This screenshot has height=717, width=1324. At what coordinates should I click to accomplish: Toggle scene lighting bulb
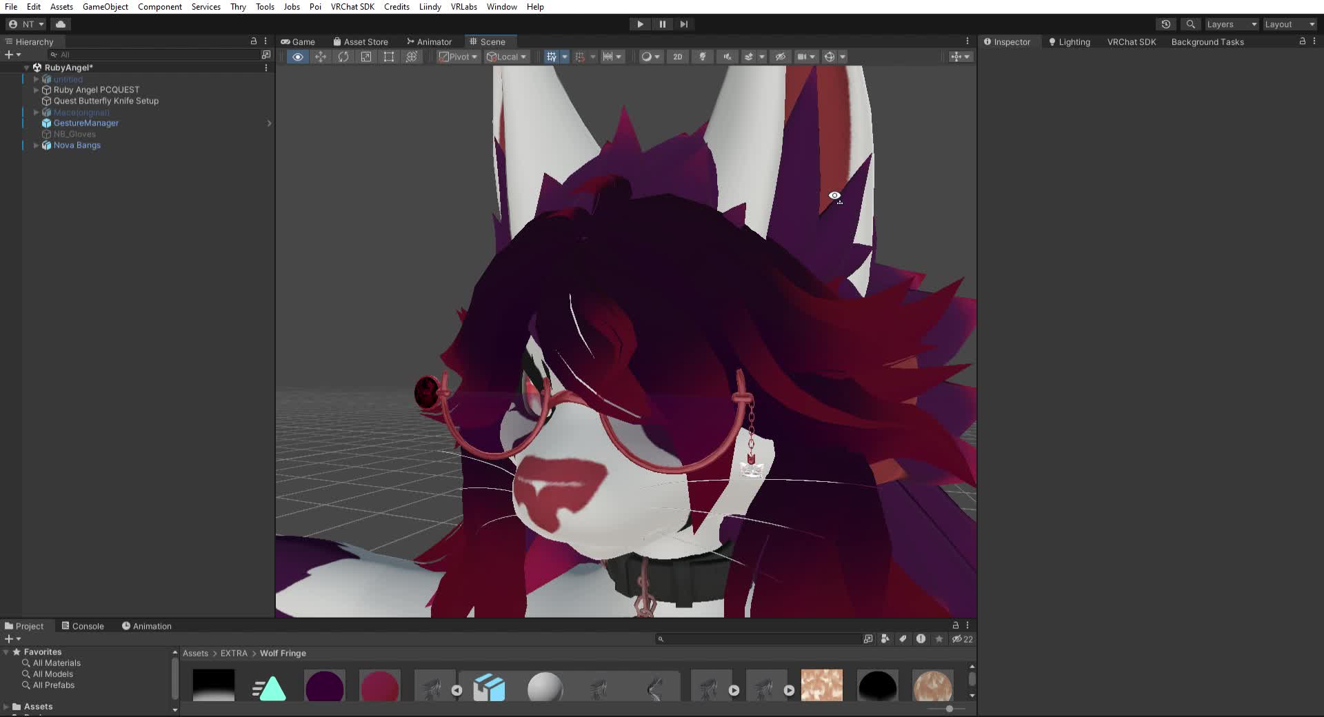(x=703, y=57)
